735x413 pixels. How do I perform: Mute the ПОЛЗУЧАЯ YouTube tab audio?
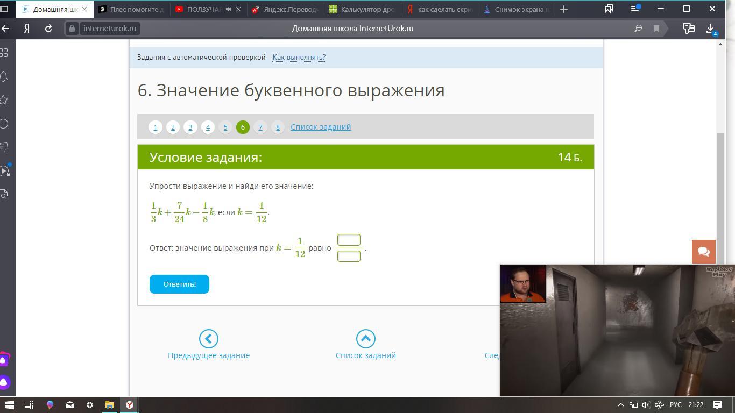click(229, 9)
